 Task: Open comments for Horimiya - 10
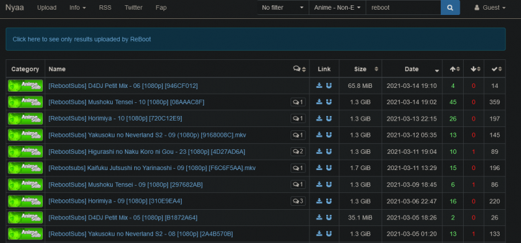298,119
